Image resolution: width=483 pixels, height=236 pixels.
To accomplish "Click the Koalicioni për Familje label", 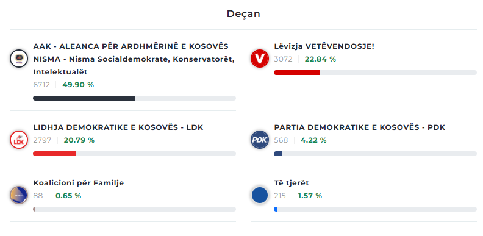I will (79, 183).
